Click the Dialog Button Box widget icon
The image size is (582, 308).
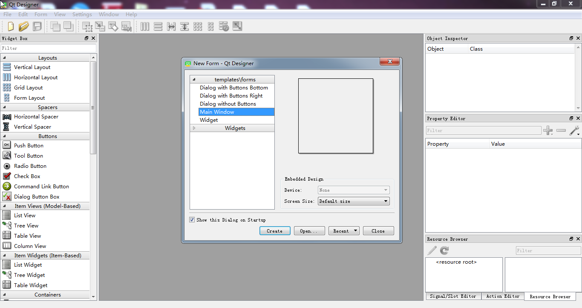click(x=7, y=196)
